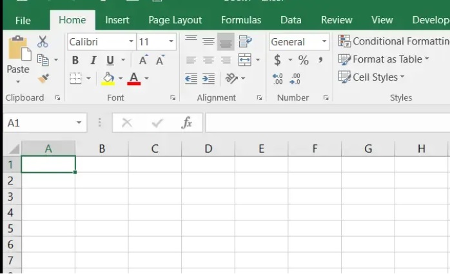The width and height of the screenshot is (450, 276).
Task: Expand the Underline style arrow
Action: point(123,60)
